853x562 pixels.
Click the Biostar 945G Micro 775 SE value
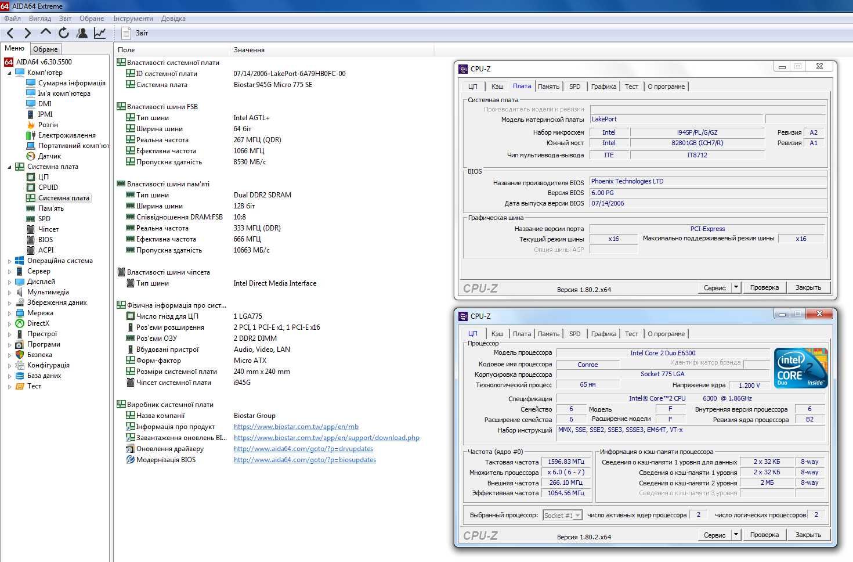(273, 85)
